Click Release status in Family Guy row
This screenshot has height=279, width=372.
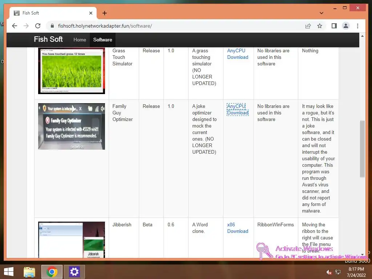(151, 106)
